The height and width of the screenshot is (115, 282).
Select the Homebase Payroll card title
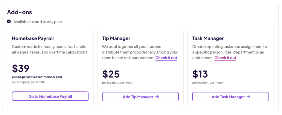coord(33,39)
